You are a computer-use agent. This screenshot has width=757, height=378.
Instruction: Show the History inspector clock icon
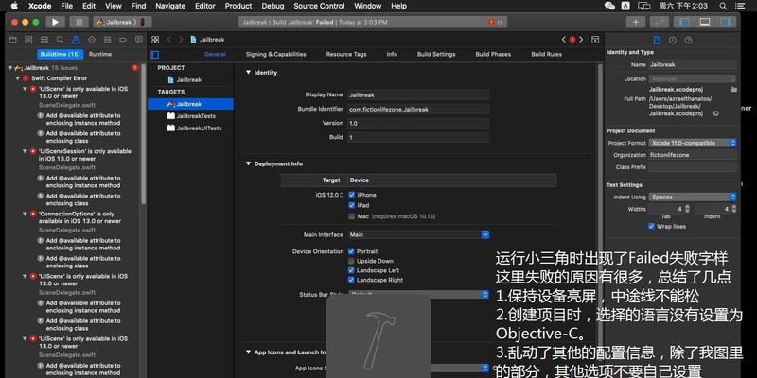[673, 40]
